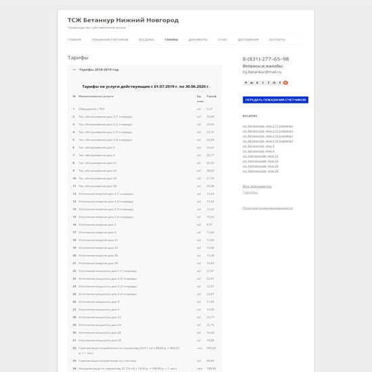The width and height of the screenshot is (372, 372).
Task: Click the tsj-betankur@mail.ru email link
Action: click(x=262, y=72)
